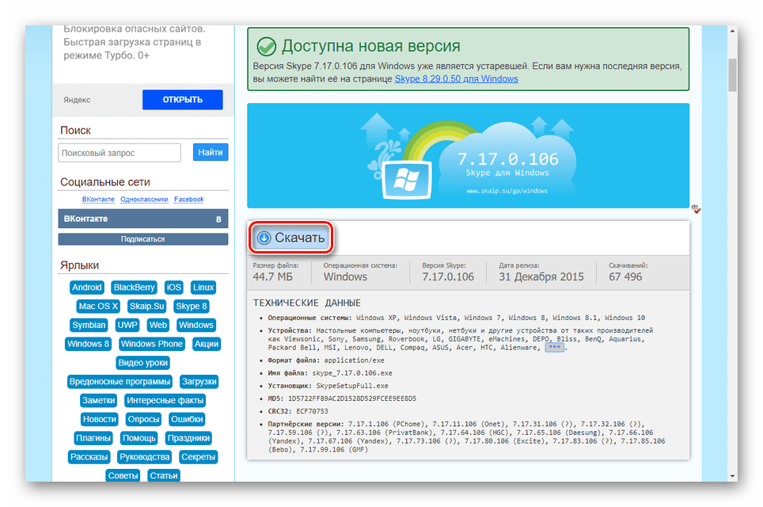763x507 pixels.
Task: Select the Новости tag
Action: point(99,419)
